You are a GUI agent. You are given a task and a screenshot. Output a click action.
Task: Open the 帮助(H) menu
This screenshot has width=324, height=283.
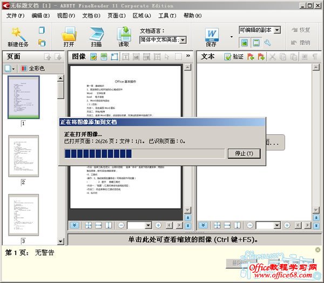click(193, 16)
